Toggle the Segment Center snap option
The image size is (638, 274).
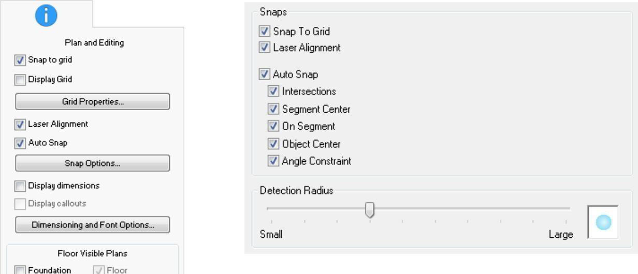(273, 109)
